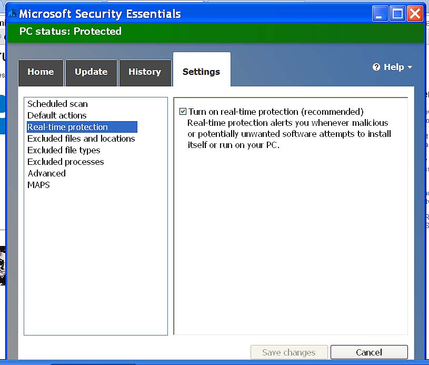429x365 pixels.
Task: Open Excluded files and locations settings
Action: pos(81,139)
